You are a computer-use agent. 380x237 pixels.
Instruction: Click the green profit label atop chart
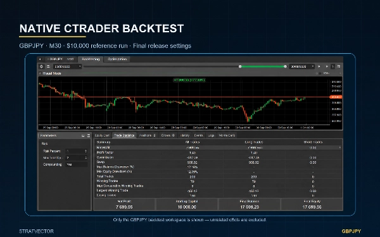click(189, 80)
